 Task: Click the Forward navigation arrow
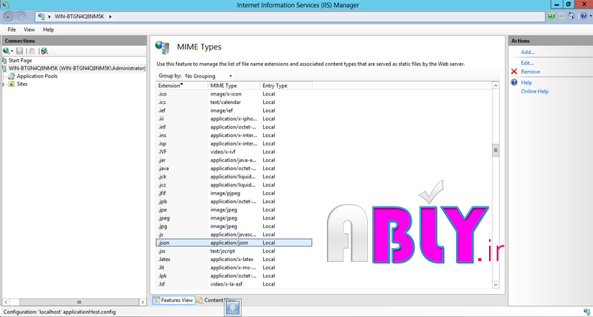pyautogui.click(x=22, y=16)
